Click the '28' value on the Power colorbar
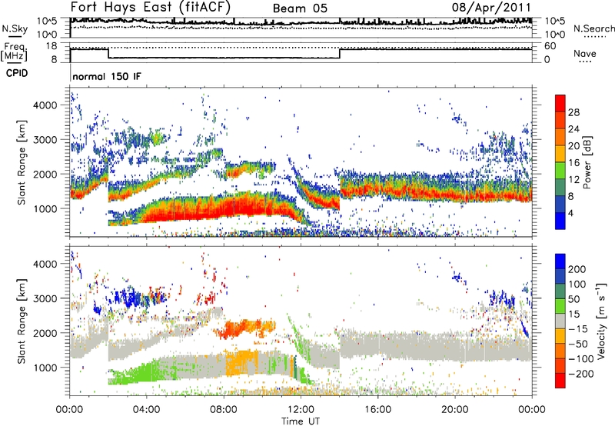Screen dimensions: 615x426 coord(573,112)
